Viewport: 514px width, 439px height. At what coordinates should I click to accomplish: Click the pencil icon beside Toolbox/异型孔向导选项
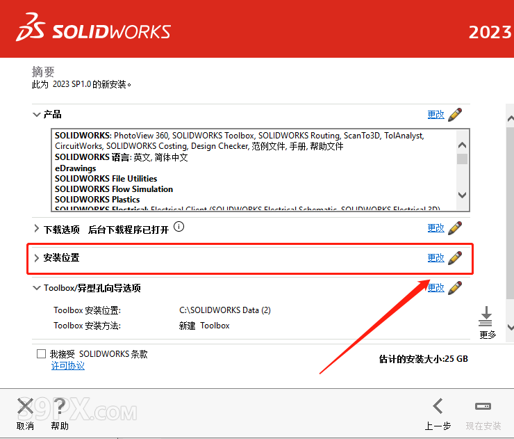pyautogui.click(x=455, y=288)
